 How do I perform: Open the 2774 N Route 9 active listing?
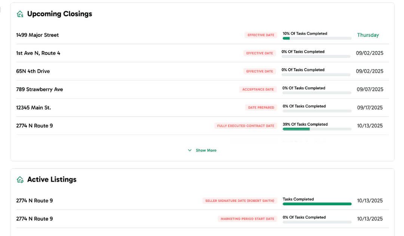coord(34,200)
